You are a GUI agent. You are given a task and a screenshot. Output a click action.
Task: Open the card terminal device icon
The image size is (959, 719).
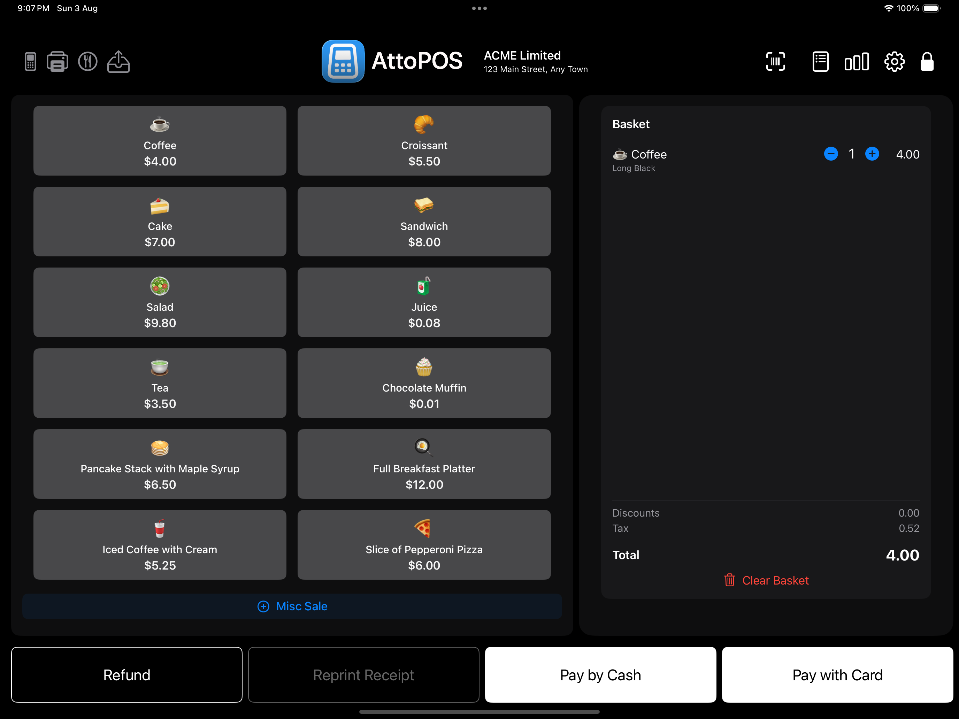30,62
